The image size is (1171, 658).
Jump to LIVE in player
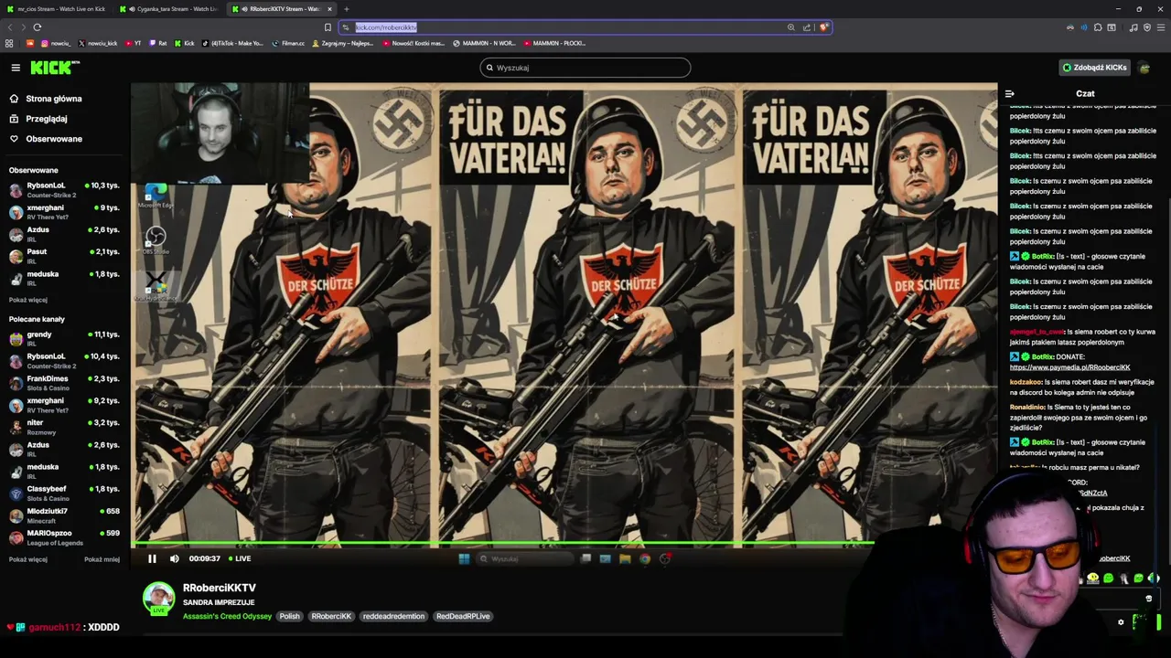coord(240,558)
